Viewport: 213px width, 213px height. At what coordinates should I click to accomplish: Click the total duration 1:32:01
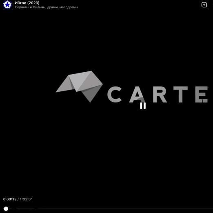click(26, 199)
